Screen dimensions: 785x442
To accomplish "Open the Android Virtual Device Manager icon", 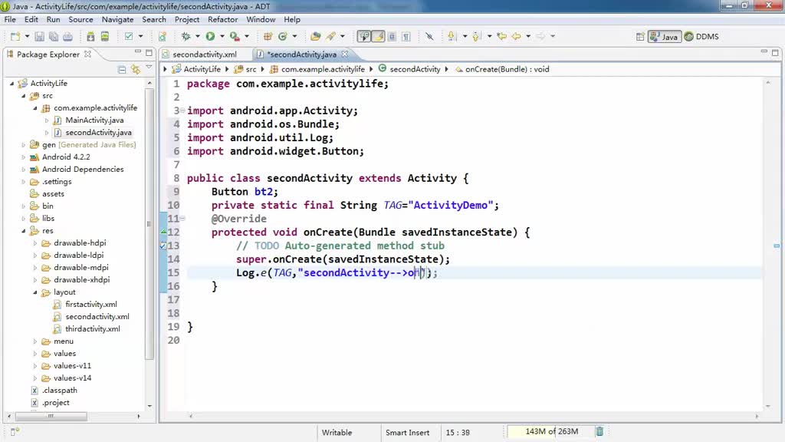I will (104, 37).
